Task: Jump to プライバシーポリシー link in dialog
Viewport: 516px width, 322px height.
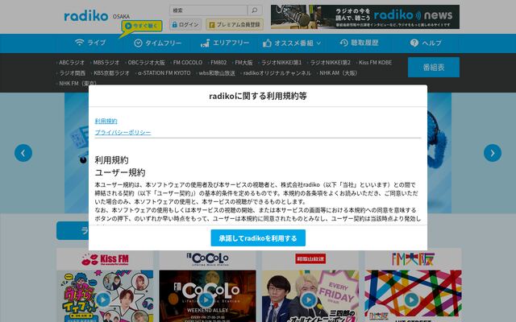Action: 123,132
